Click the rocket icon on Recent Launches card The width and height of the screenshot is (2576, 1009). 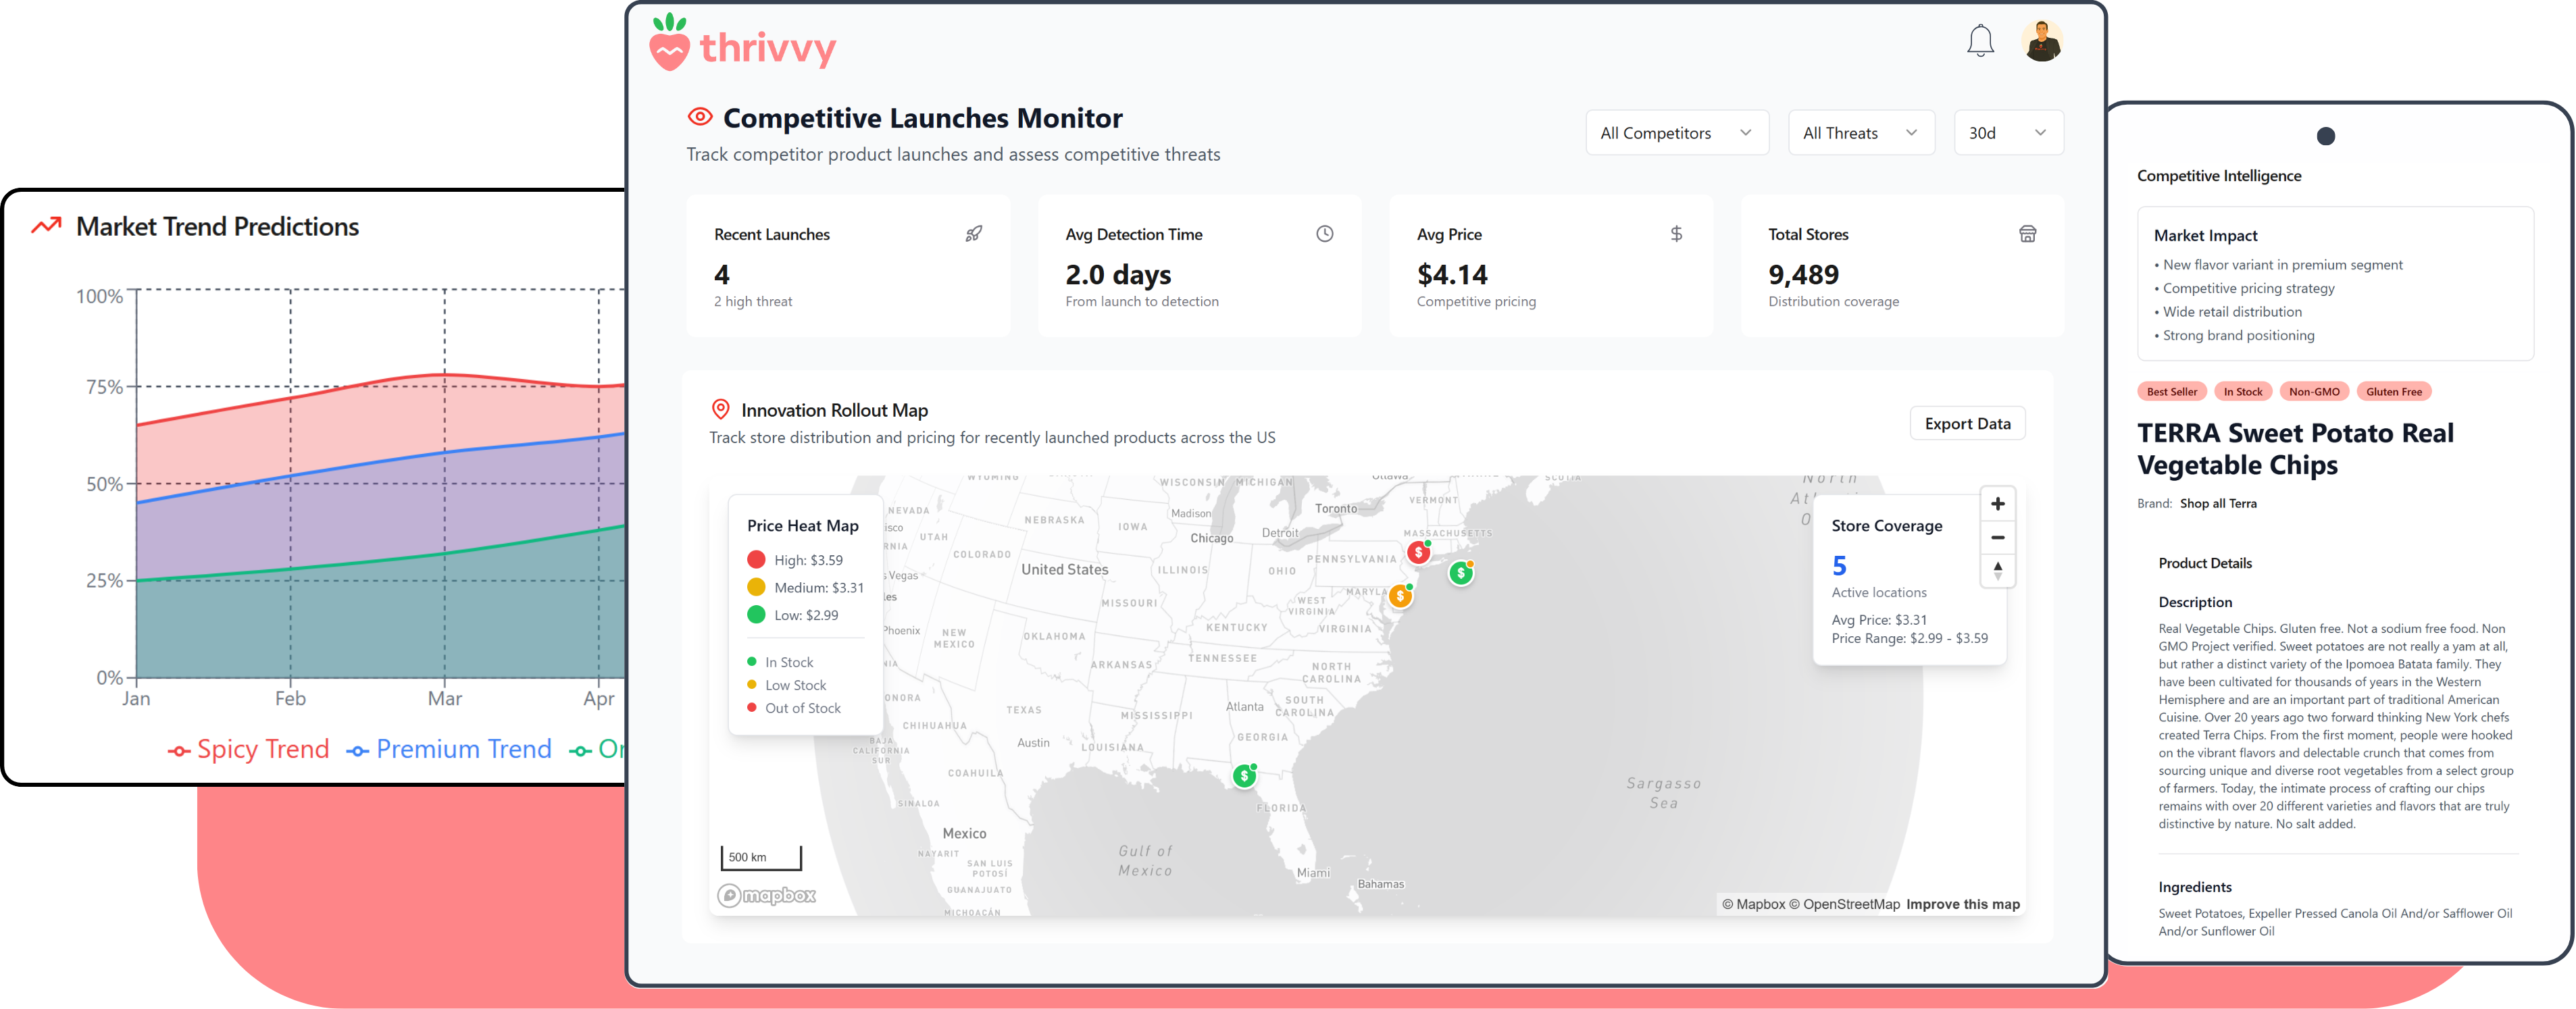pos(973,234)
